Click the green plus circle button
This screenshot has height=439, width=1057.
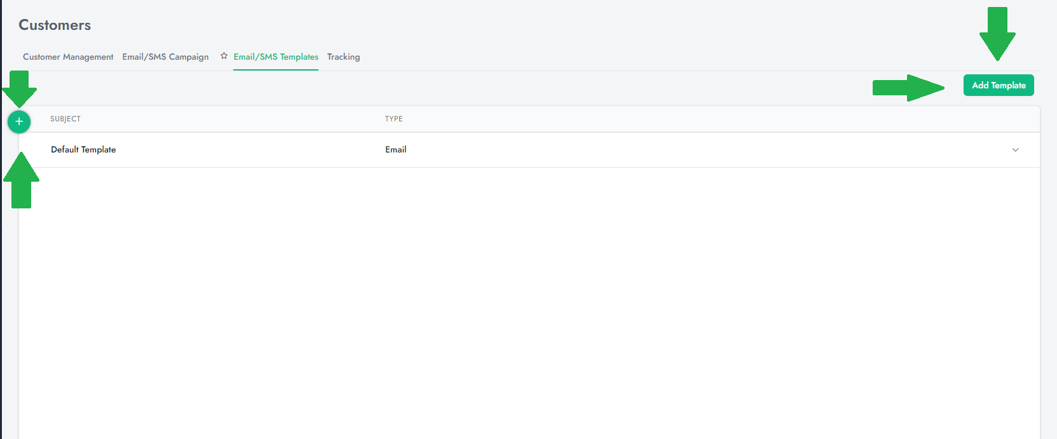[x=19, y=121]
